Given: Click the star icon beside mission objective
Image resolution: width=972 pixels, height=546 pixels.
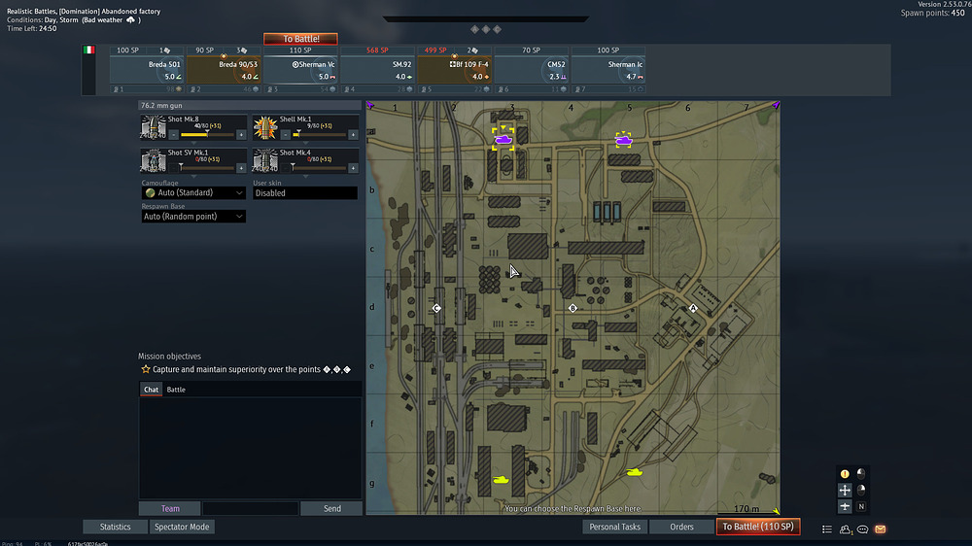Looking at the screenshot, I should point(146,369).
